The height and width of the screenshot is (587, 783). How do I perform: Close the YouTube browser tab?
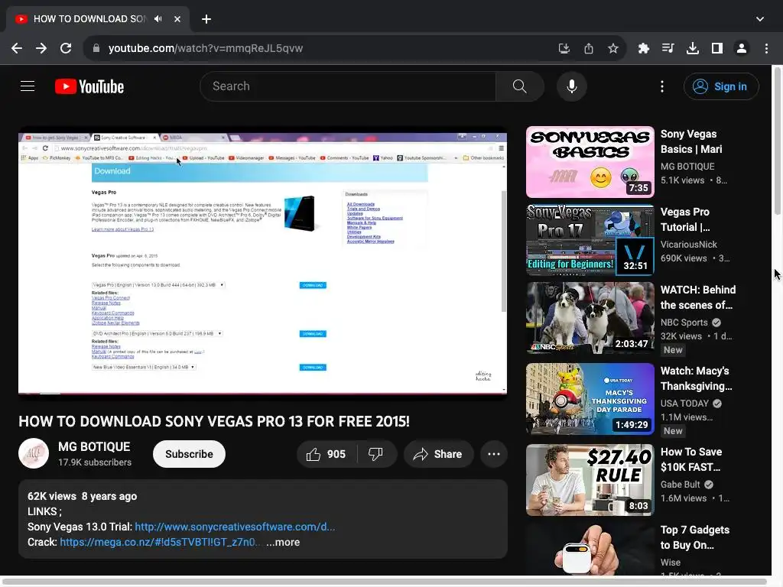[177, 19]
